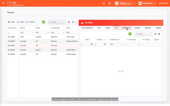Click the Valoare column filter funnel

click(143, 40)
